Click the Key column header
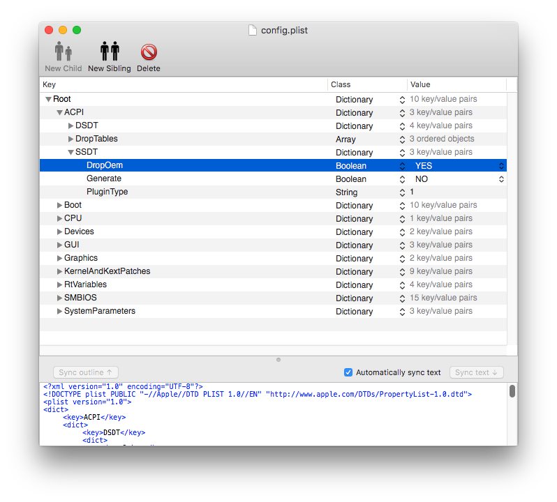This screenshot has height=502, width=557. [183, 84]
